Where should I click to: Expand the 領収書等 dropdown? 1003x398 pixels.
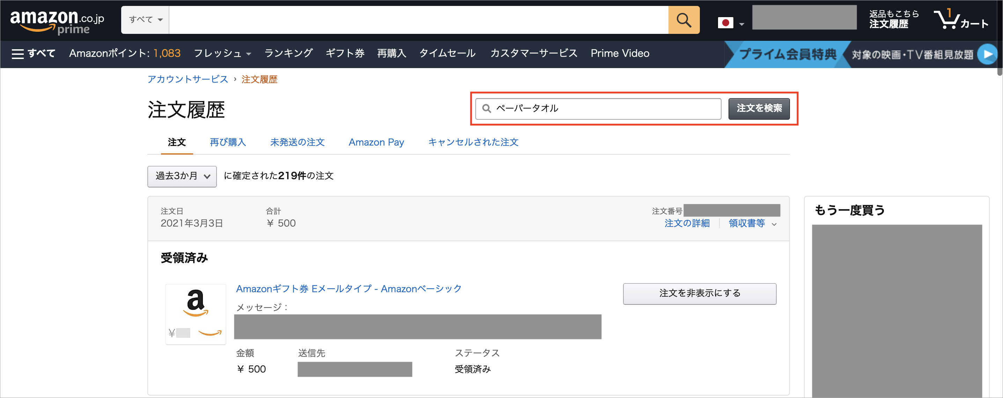pyautogui.click(x=752, y=223)
